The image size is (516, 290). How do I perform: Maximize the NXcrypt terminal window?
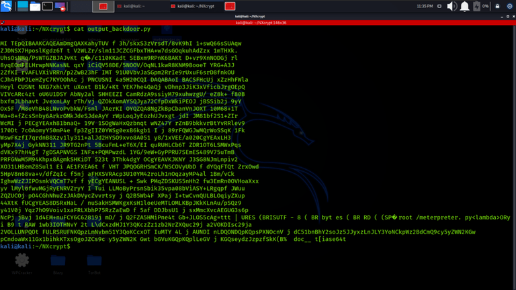[508, 16]
